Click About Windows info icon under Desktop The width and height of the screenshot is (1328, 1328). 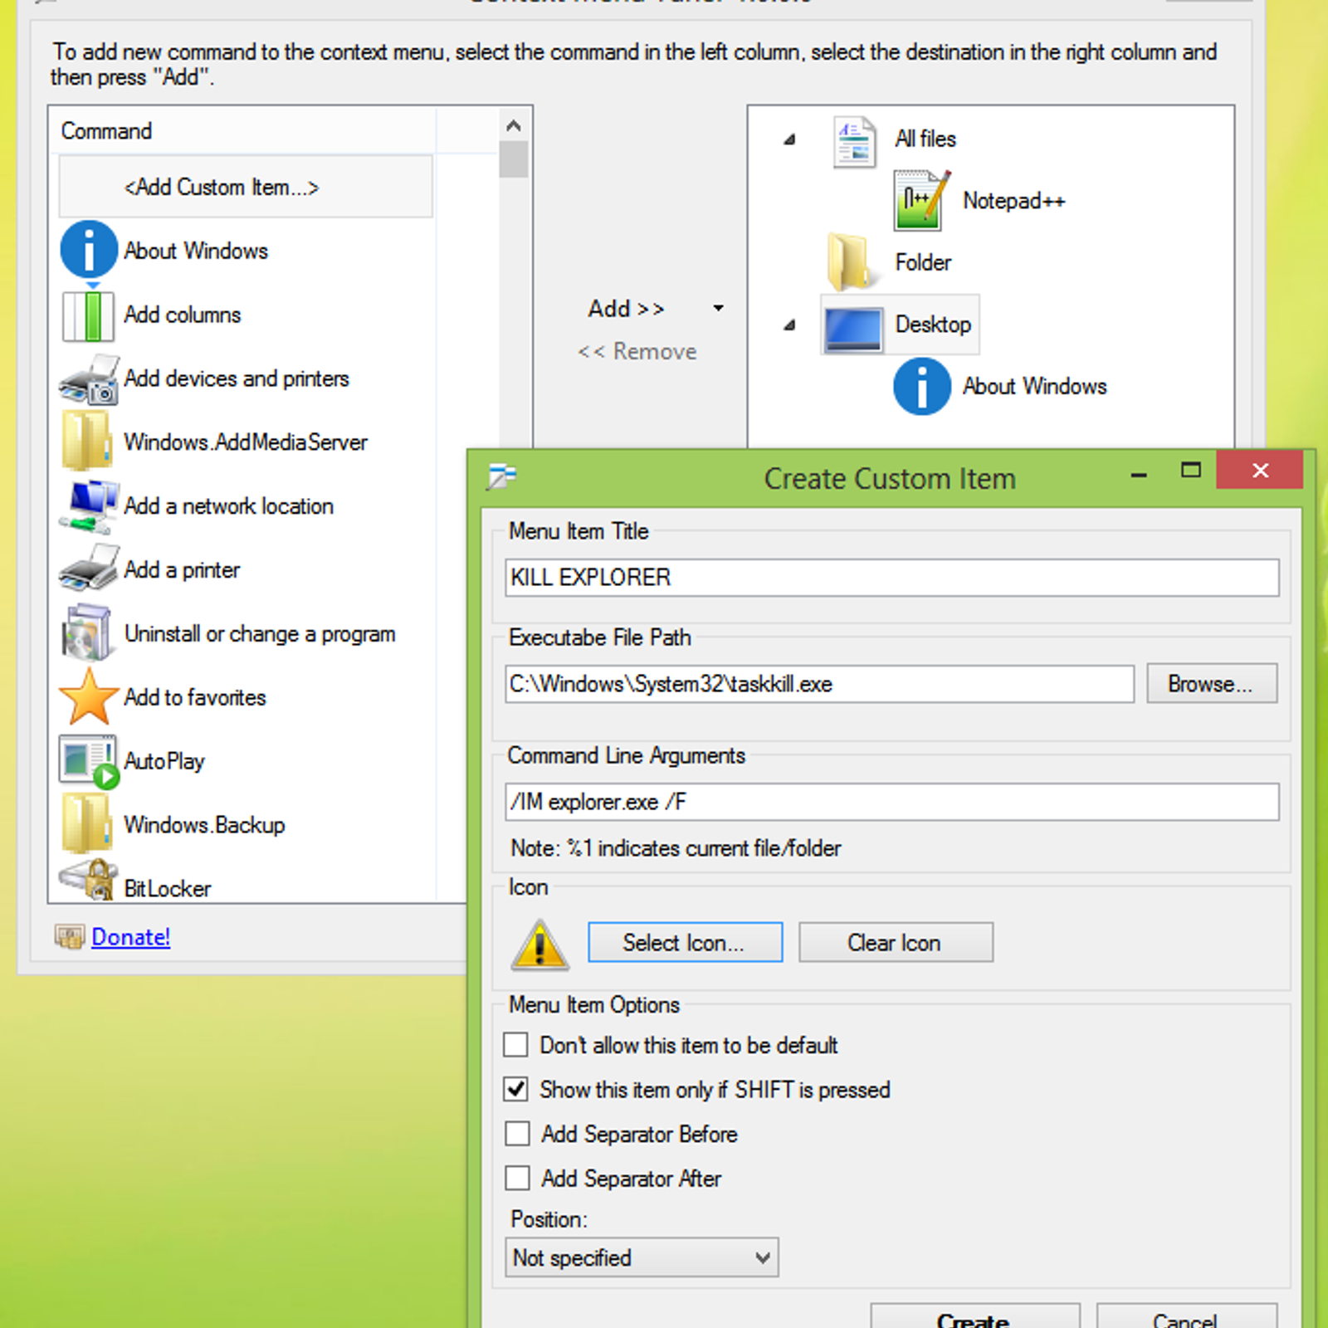(921, 387)
